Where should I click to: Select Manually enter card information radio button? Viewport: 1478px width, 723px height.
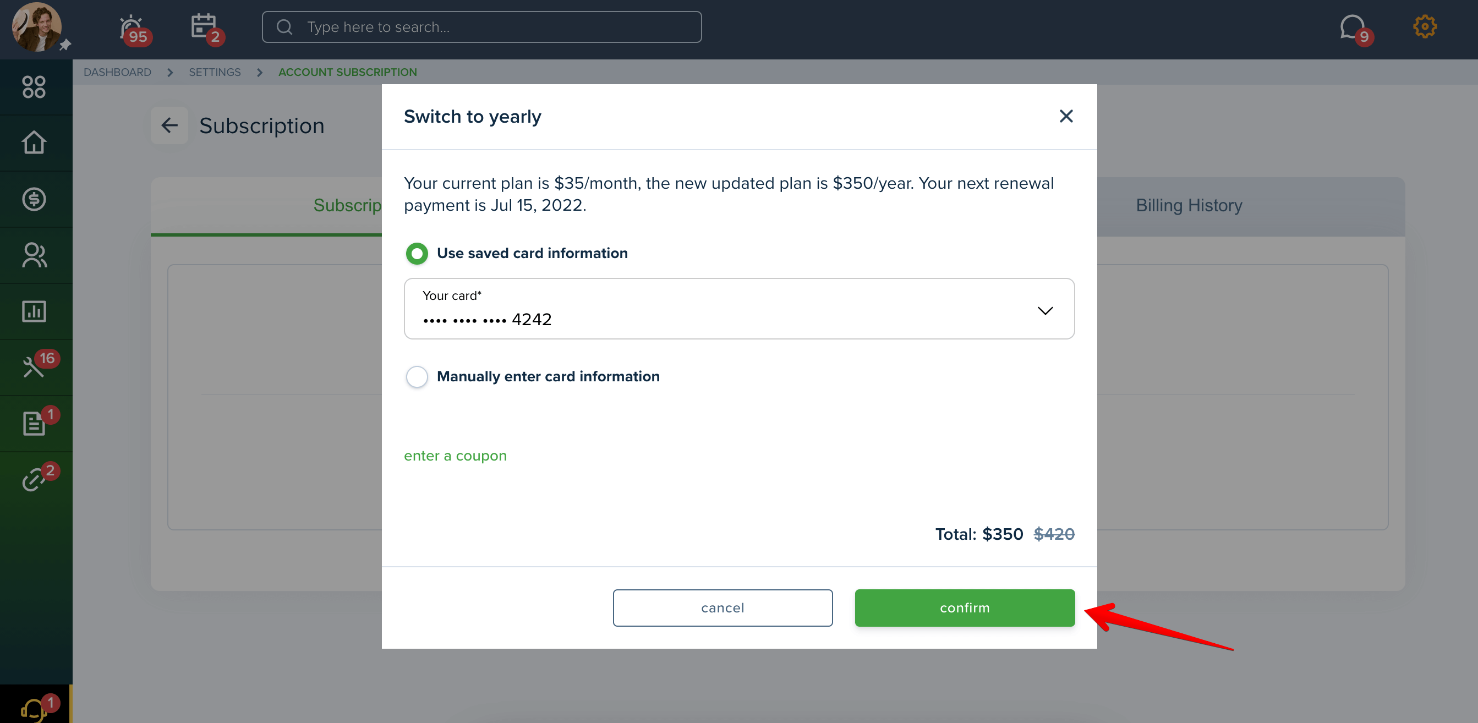pos(417,376)
